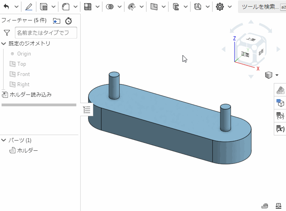Click the Undo arrow icon

coord(6,7)
